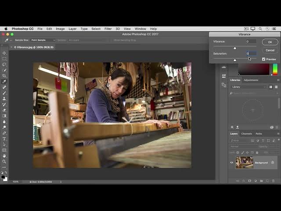Click OK in the Vibrance dialog

click(x=270, y=42)
